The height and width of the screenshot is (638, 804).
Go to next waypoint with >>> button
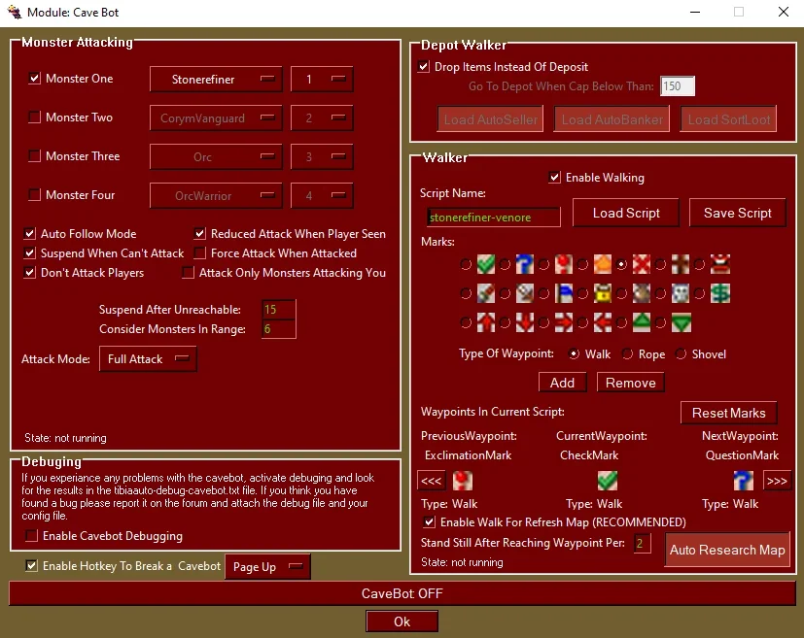(777, 481)
